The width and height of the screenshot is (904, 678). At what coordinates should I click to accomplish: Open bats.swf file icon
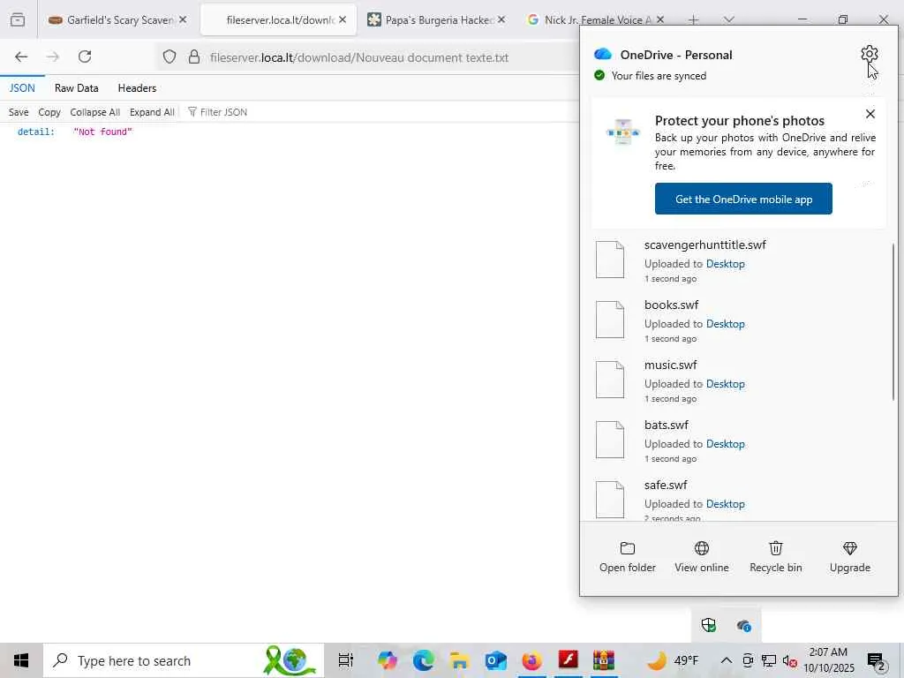pos(610,440)
